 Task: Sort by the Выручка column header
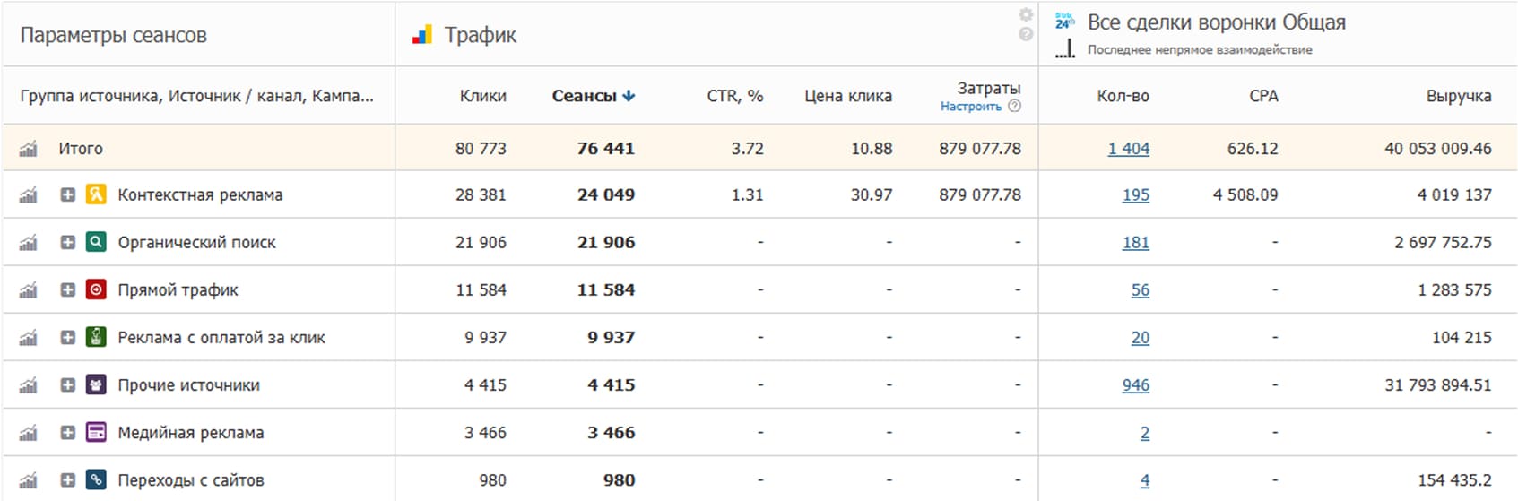(1458, 96)
